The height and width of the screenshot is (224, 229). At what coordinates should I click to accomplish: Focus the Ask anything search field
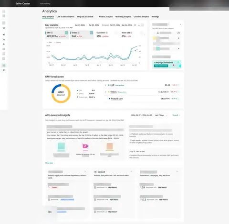pyautogui.click(x=45, y=3)
